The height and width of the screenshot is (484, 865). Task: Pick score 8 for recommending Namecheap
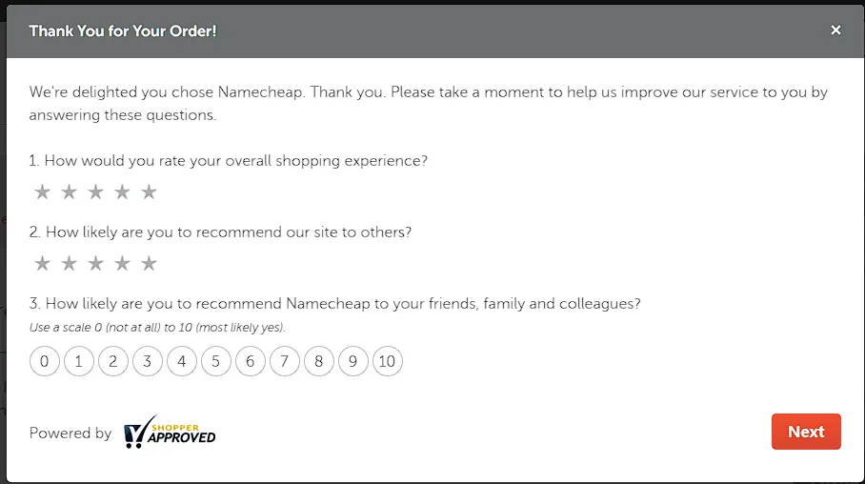click(x=319, y=361)
